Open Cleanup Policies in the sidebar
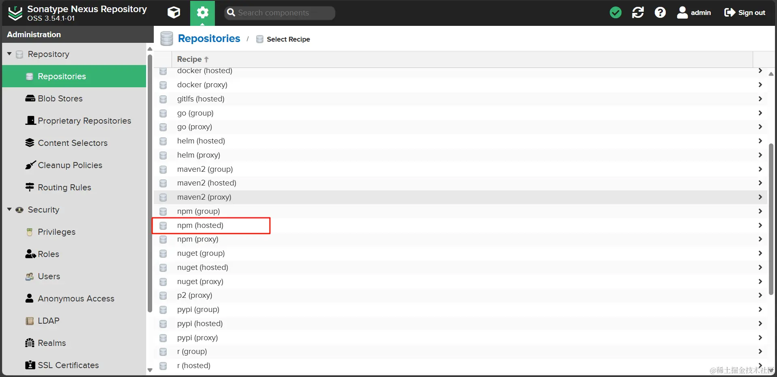The image size is (777, 377). pos(74,165)
